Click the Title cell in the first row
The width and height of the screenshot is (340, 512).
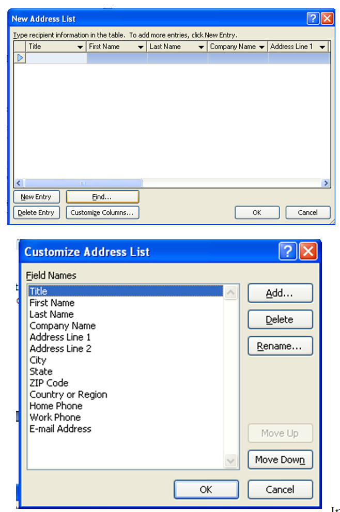click(56, 58)
